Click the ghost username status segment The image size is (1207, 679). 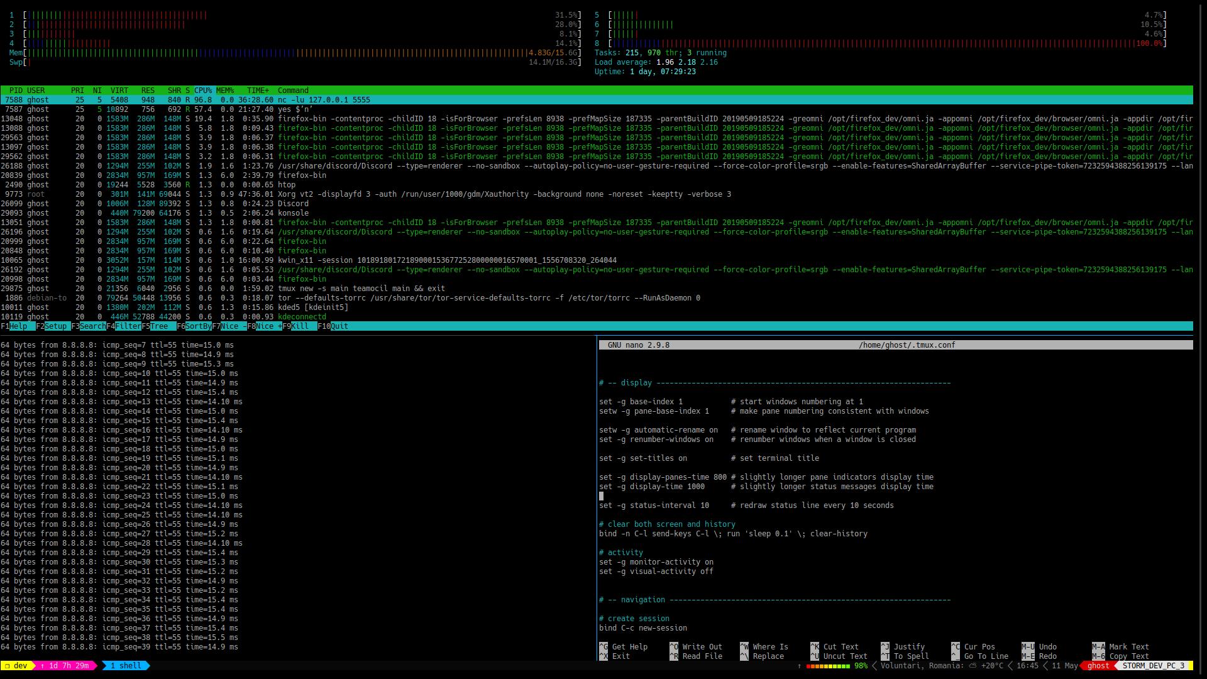1098,665
